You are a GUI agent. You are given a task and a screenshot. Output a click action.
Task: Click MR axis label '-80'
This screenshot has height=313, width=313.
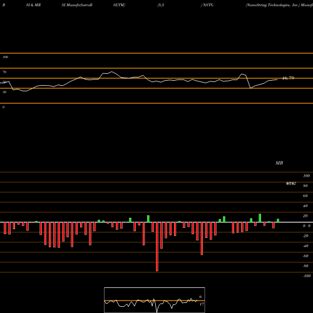point(305,266)
